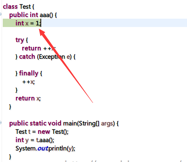Click the 'try' keyword
The height and width of the screenshot is (162, 187).
click(20, 40)
